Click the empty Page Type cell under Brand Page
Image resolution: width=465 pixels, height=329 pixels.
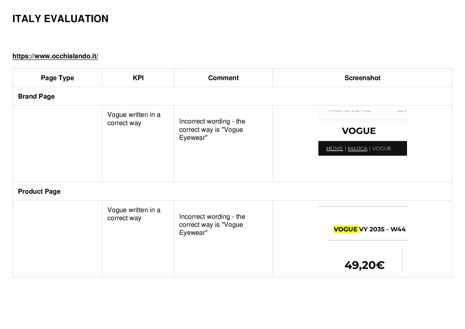click(57, 144)
